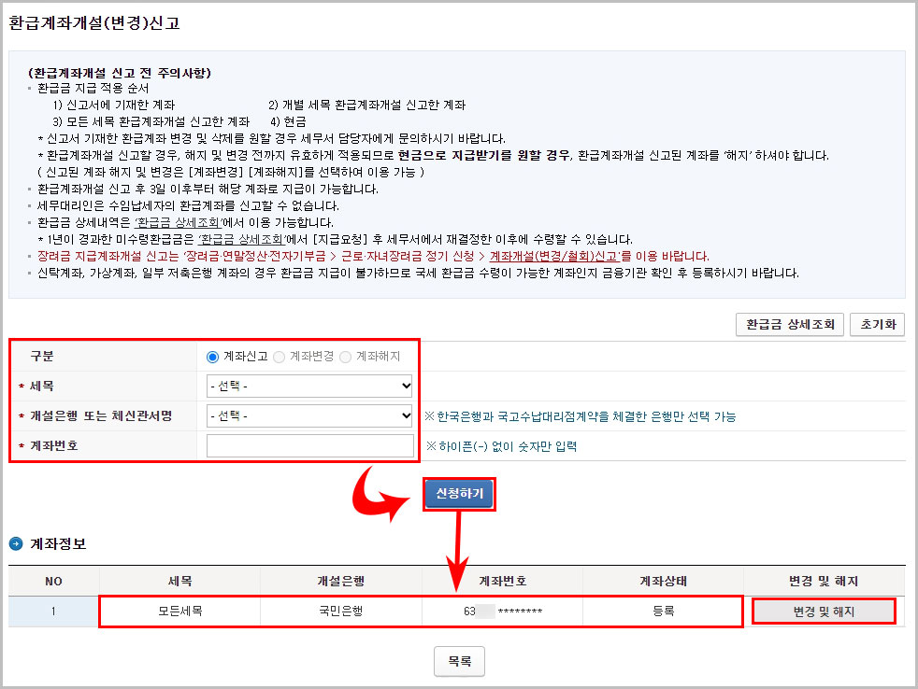918x689 pixels.
Task: Select the 계좌변경 radio button
Action: (x=277, y=356)
